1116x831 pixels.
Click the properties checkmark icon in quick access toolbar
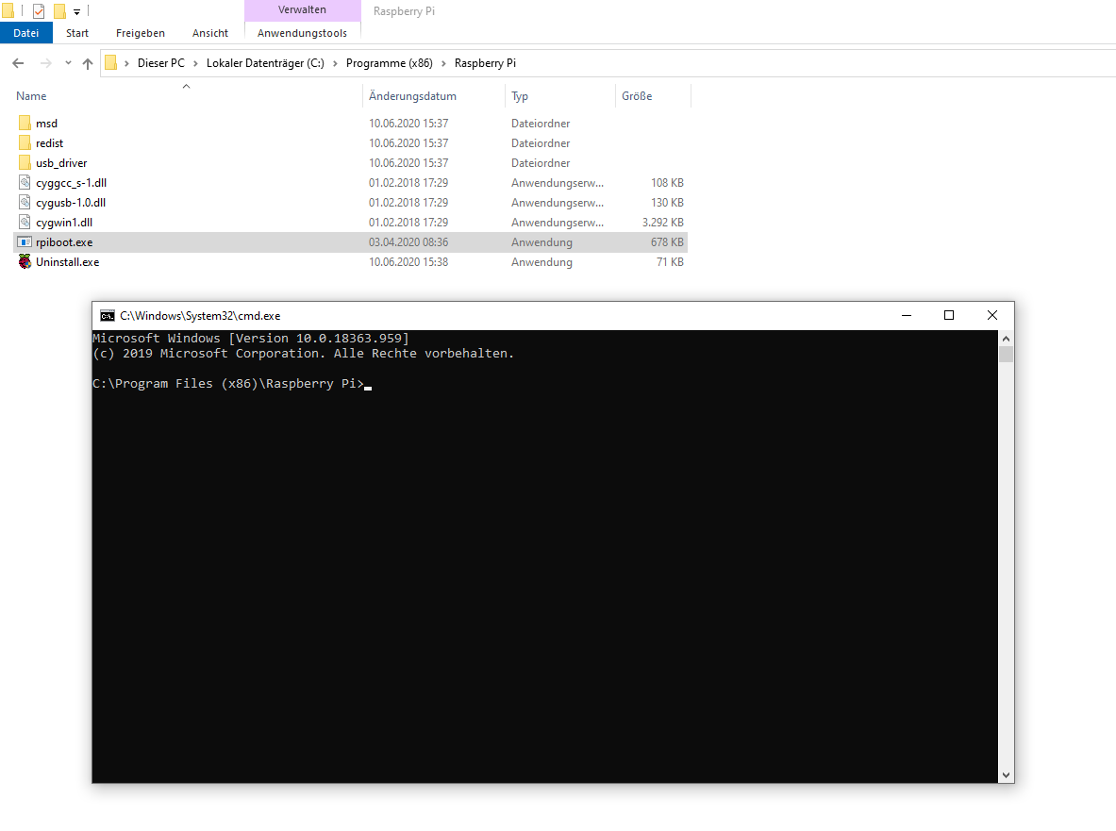39,10
